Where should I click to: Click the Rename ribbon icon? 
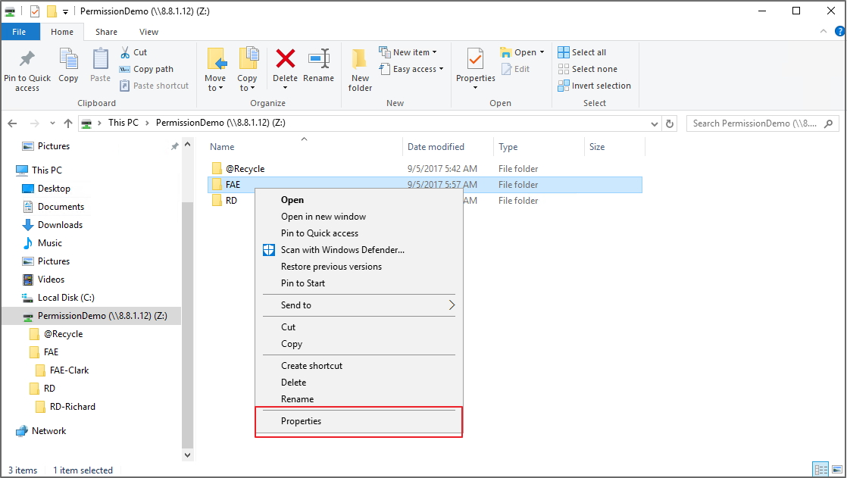click(x=319, y=58)
